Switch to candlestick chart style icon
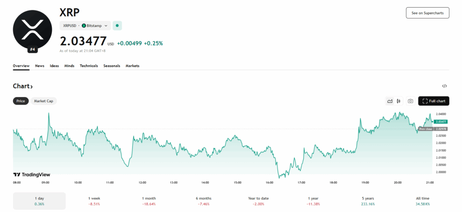Screen dimensions: 462x212 click(399, 101)
